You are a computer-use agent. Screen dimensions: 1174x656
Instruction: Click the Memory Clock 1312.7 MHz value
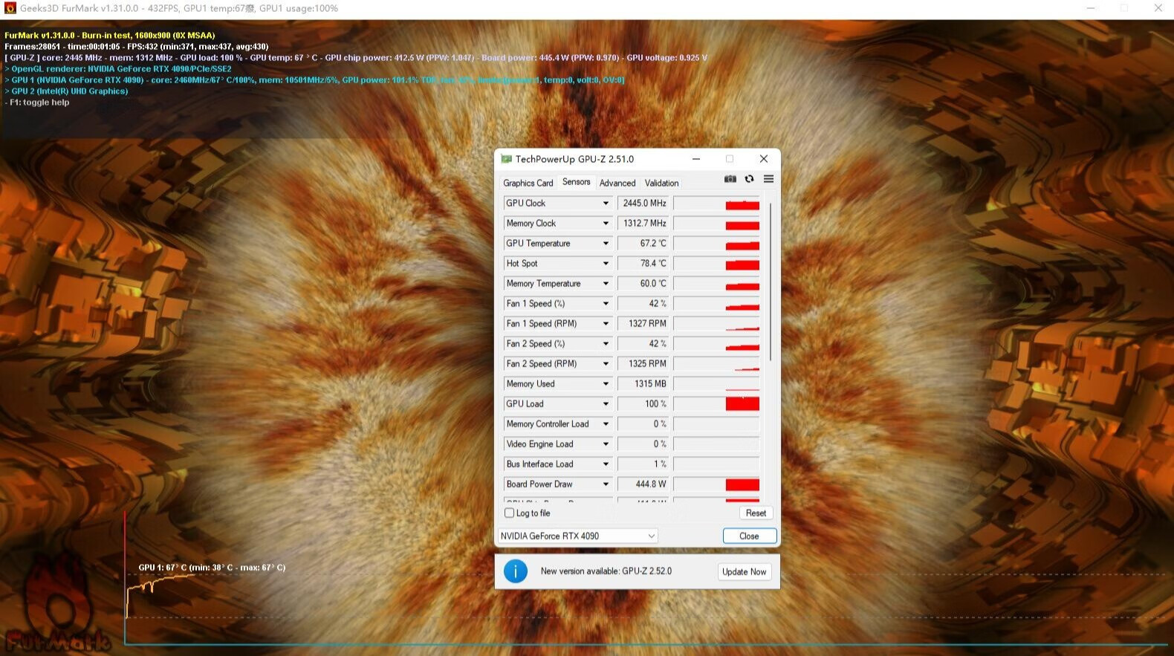click(643, 223)
